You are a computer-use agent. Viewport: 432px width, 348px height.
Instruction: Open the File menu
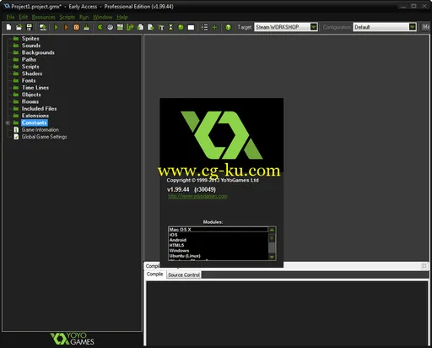coord(10,17)
